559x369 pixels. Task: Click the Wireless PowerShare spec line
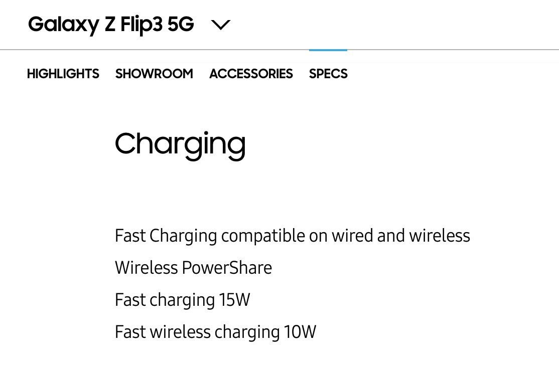193,268
